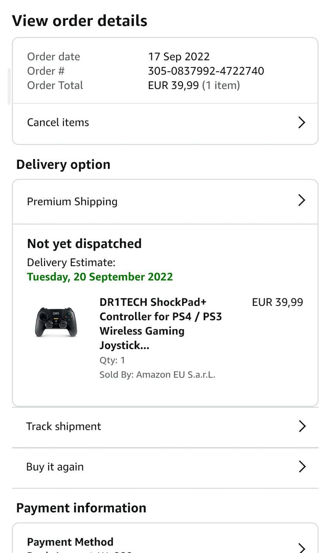Click the Order Total EUR 39,99 amount
330x553 pixels.
[173, 86]
